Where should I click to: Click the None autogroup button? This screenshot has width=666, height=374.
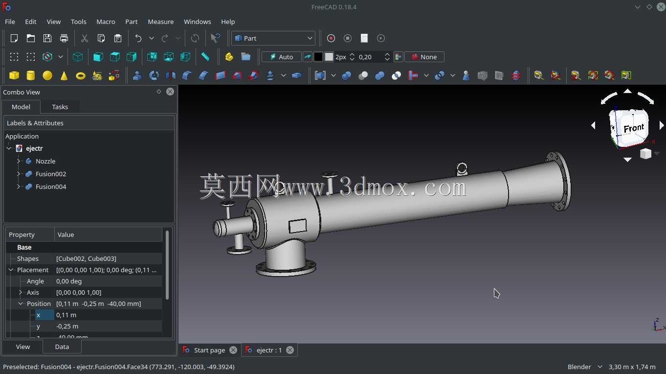coord(424,57)
